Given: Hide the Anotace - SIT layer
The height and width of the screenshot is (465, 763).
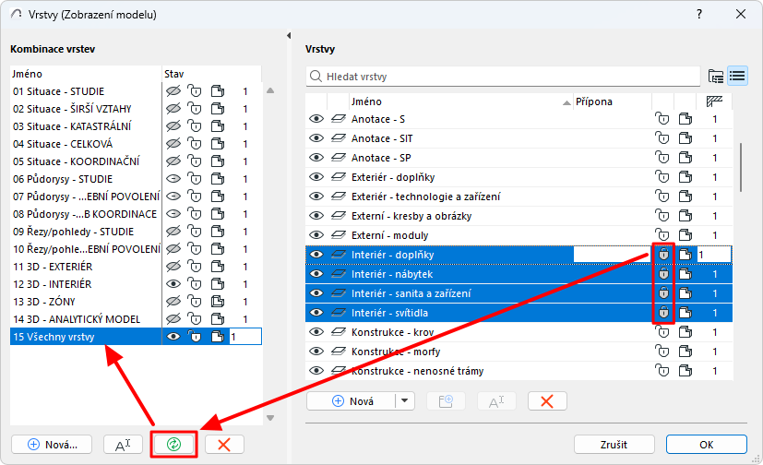Looking at the screenshot, I should (x=316, y=138).
